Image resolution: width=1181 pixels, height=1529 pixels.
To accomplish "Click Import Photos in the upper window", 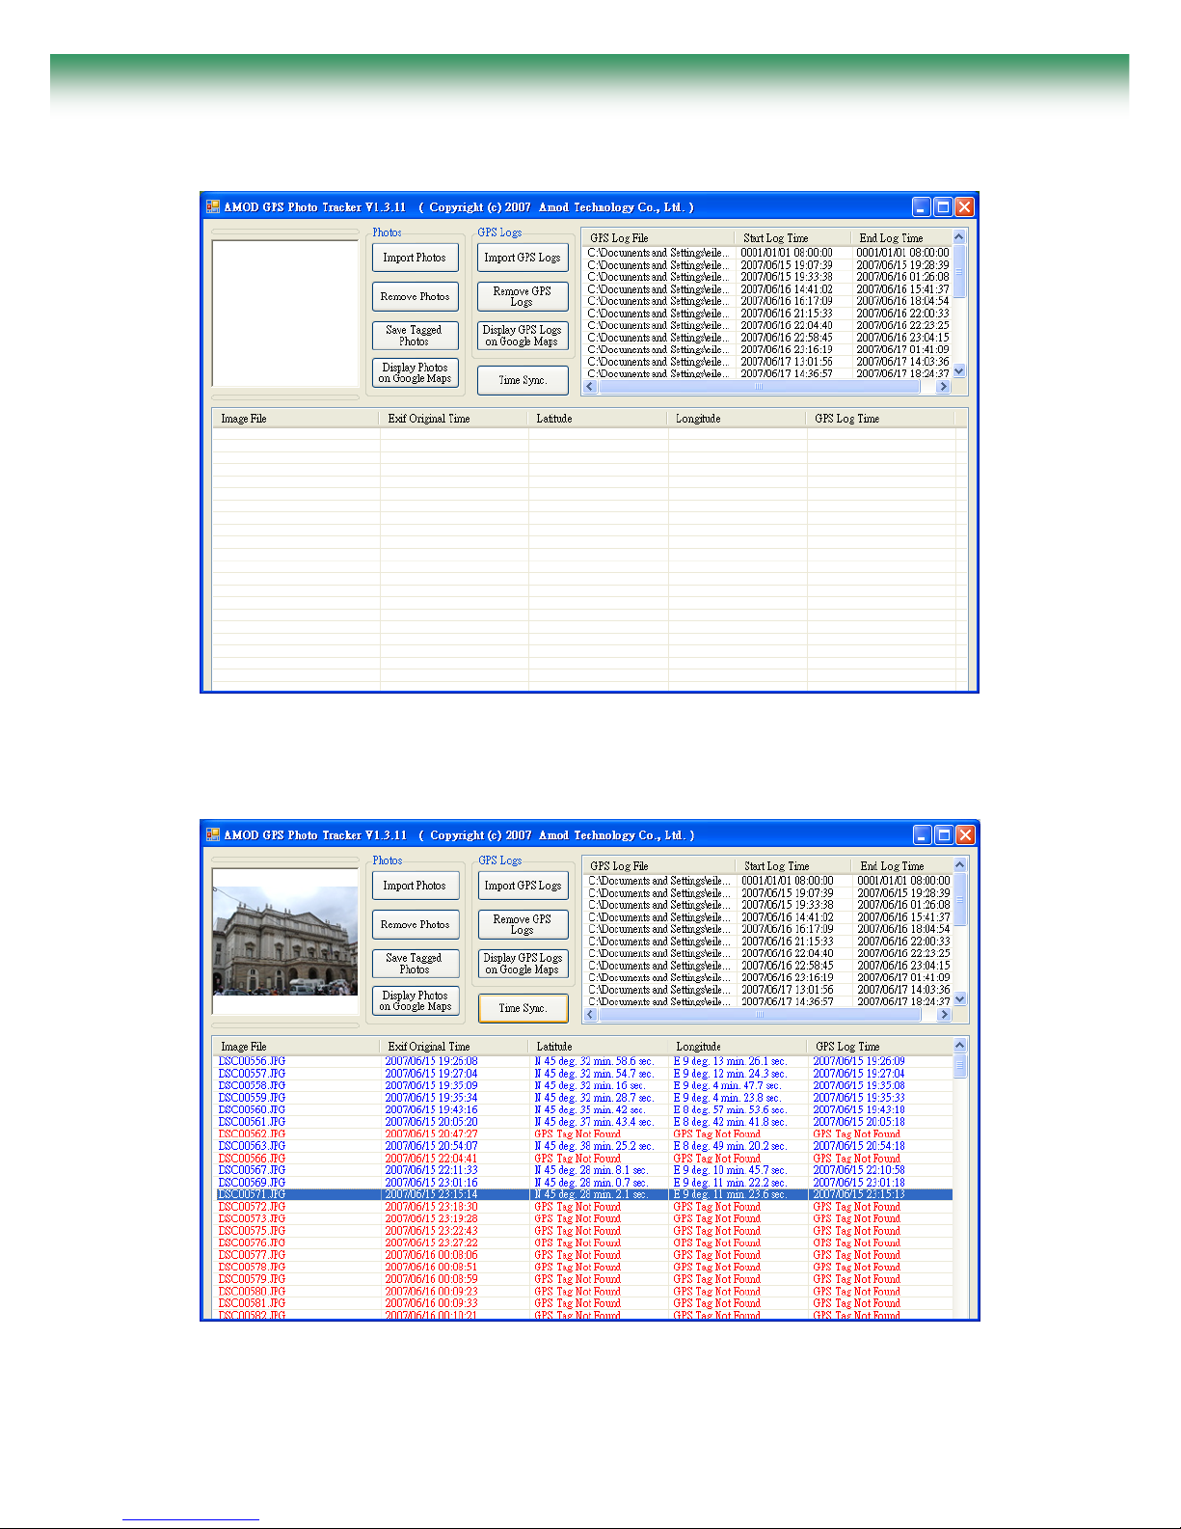I will (416, 258).
